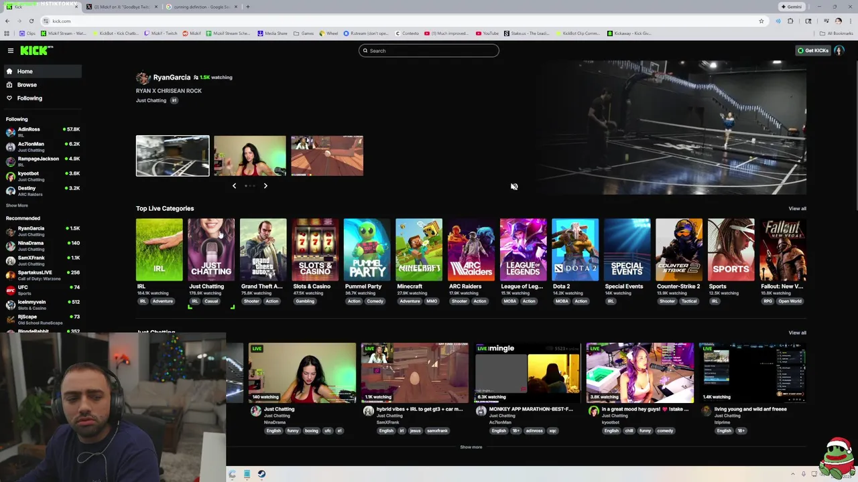Open YouTube bookmark

(x=487, y=33)
